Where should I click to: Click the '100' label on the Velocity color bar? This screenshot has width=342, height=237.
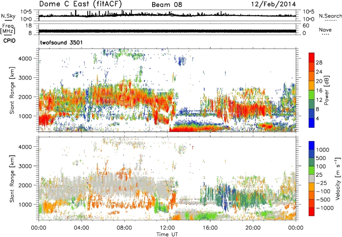click(321, 166)
